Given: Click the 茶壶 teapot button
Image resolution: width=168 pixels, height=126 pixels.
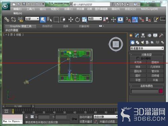Looking at the screenshot, I should (138, 80).
